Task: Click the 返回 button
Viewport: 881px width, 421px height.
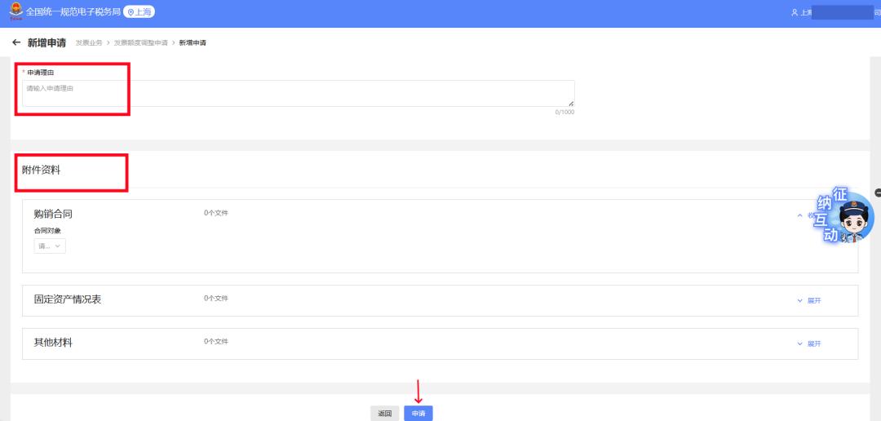Action: coord(385,414)
